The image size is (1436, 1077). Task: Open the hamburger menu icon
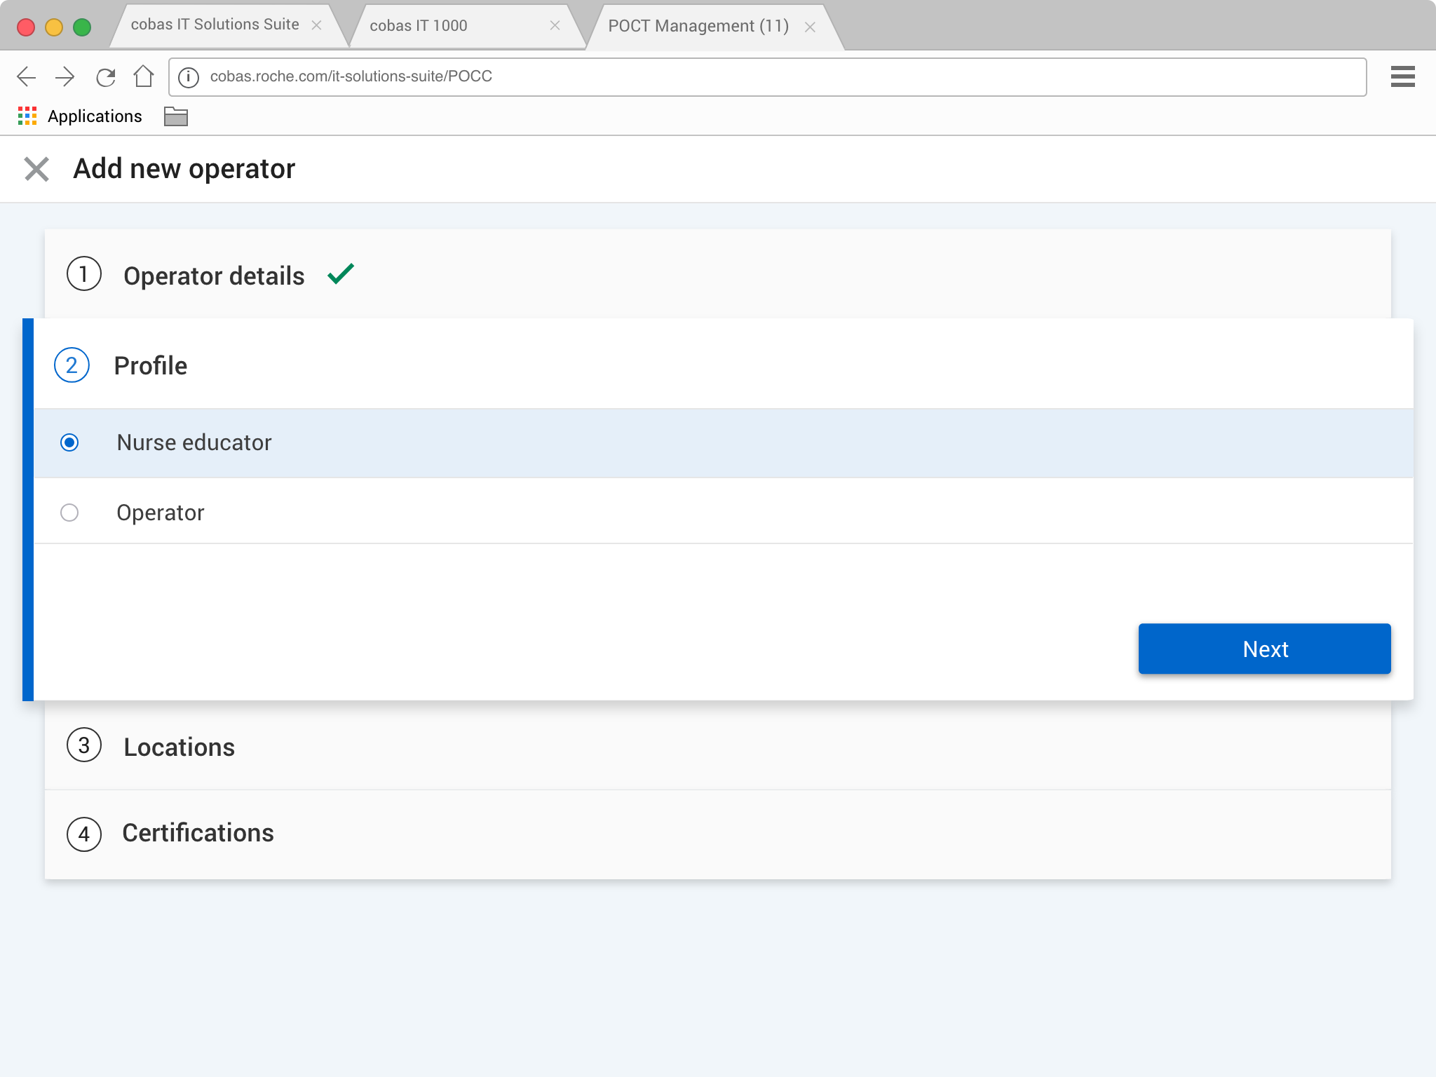coord(1402,76)
